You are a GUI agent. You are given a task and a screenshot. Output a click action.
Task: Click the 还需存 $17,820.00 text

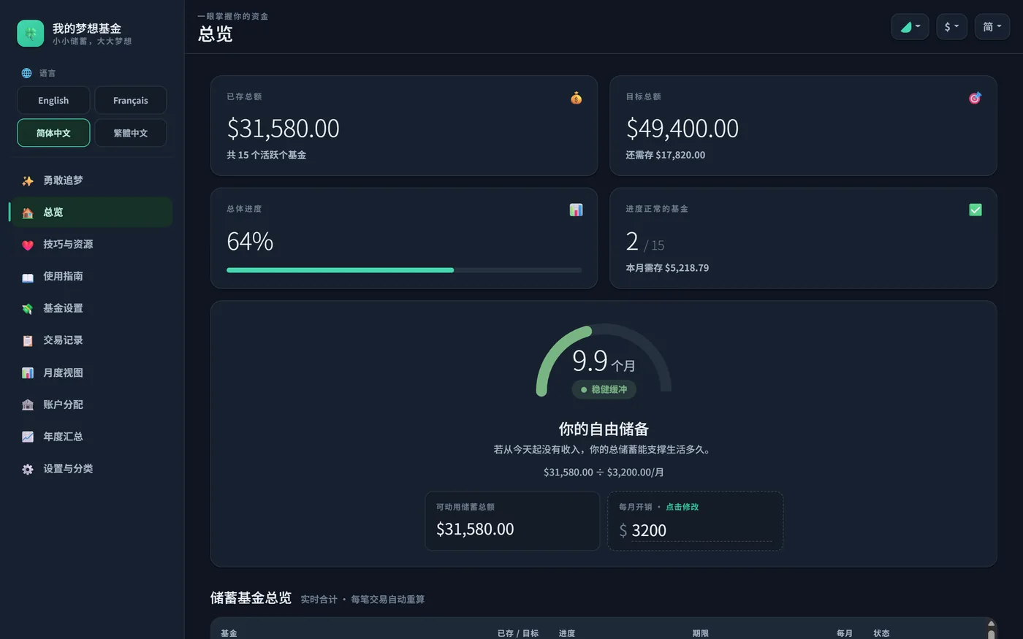[x=665, y=155]
